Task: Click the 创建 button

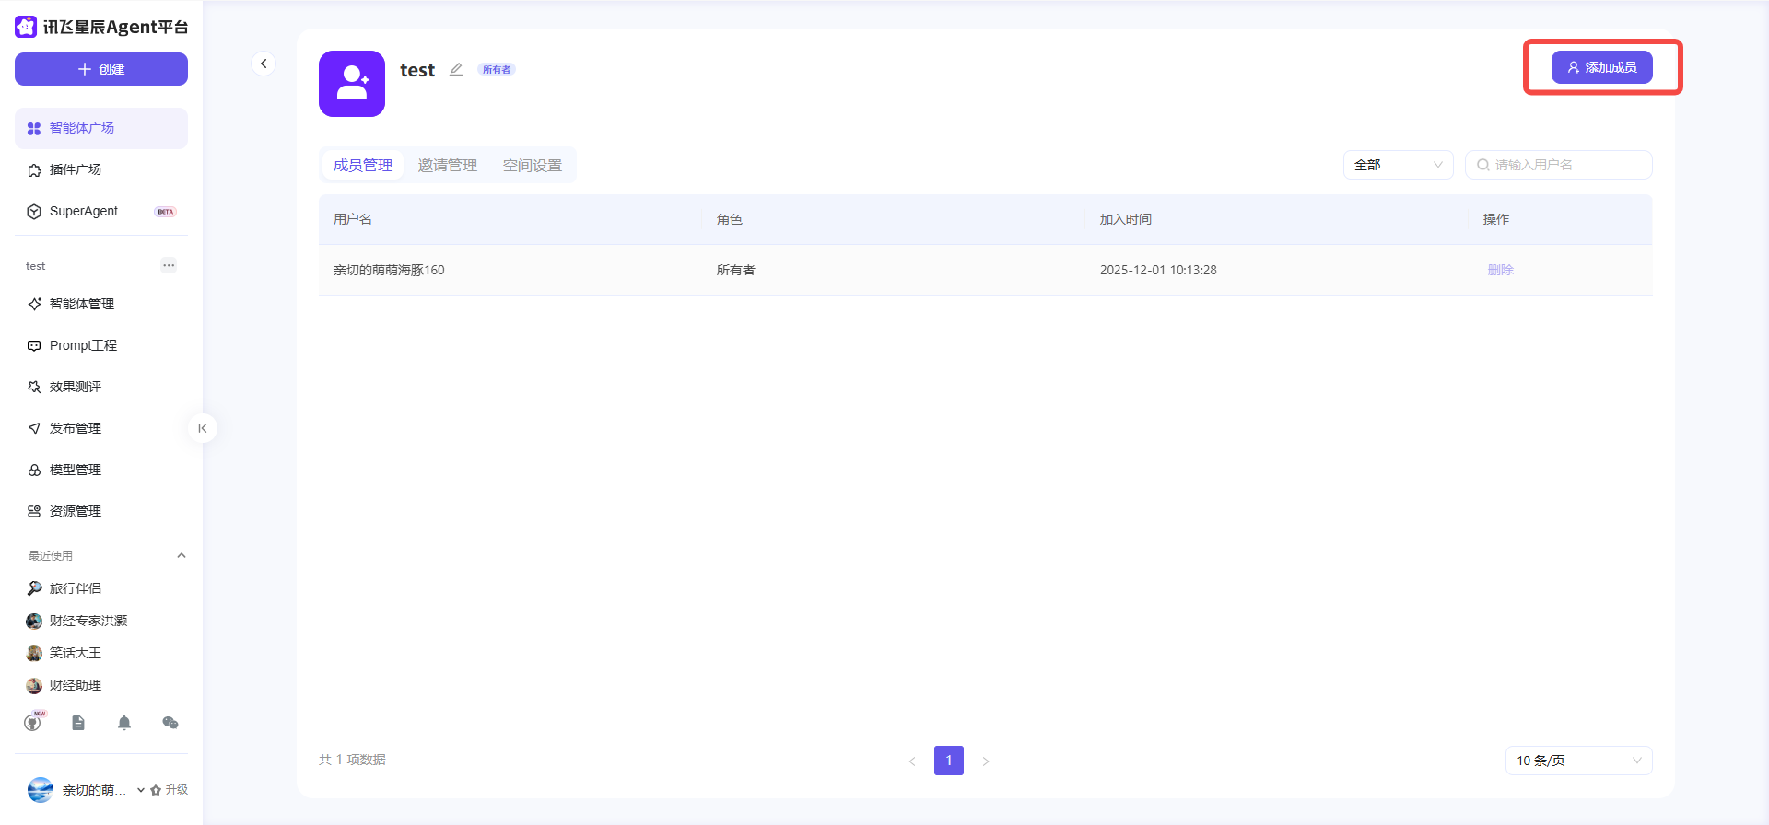Action: click(101, 69)
